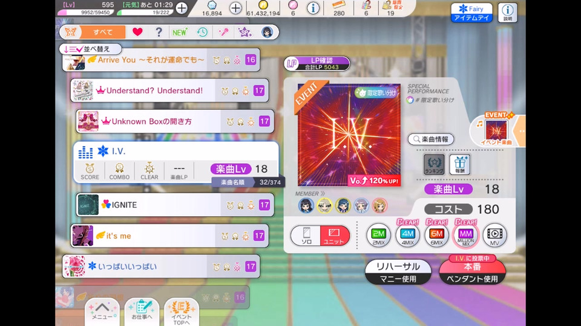Screen dimensions: 581x326
Task: Tap the fourth member portrait
Action: tap(361, 205)
